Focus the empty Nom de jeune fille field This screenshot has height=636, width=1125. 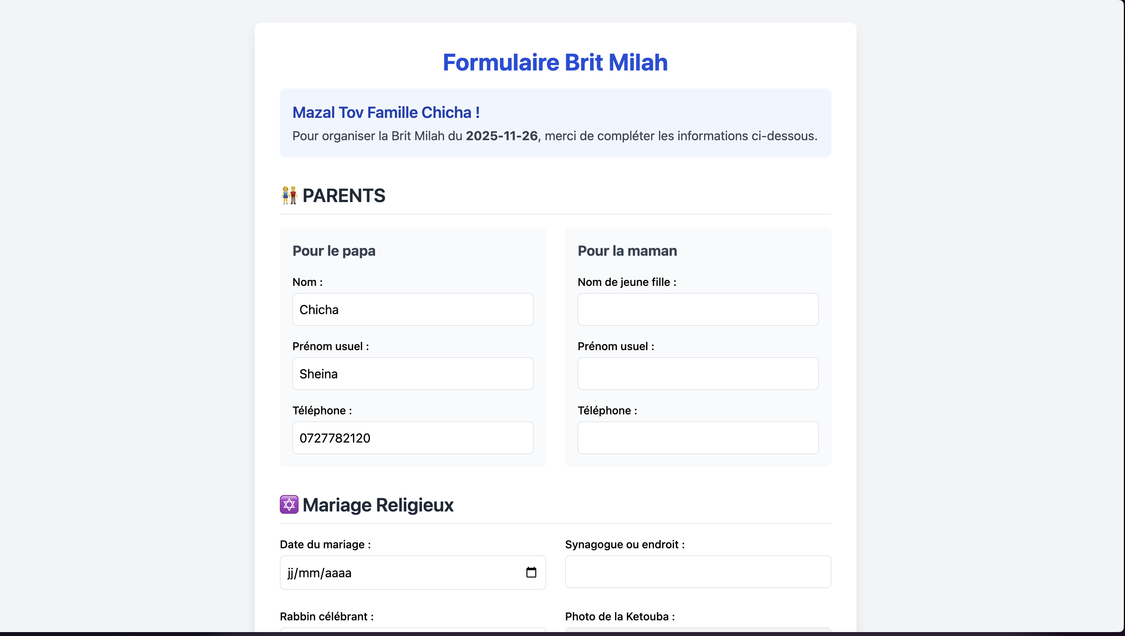tap(697, 309)
